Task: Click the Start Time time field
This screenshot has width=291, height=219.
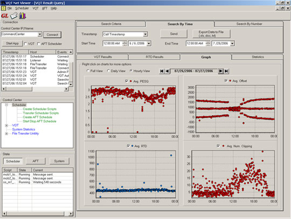Action: click(113, 44)
